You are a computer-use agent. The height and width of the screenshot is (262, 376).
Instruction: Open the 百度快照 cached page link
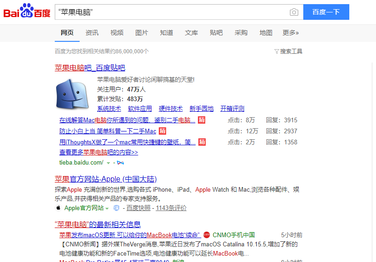[139, 208]
